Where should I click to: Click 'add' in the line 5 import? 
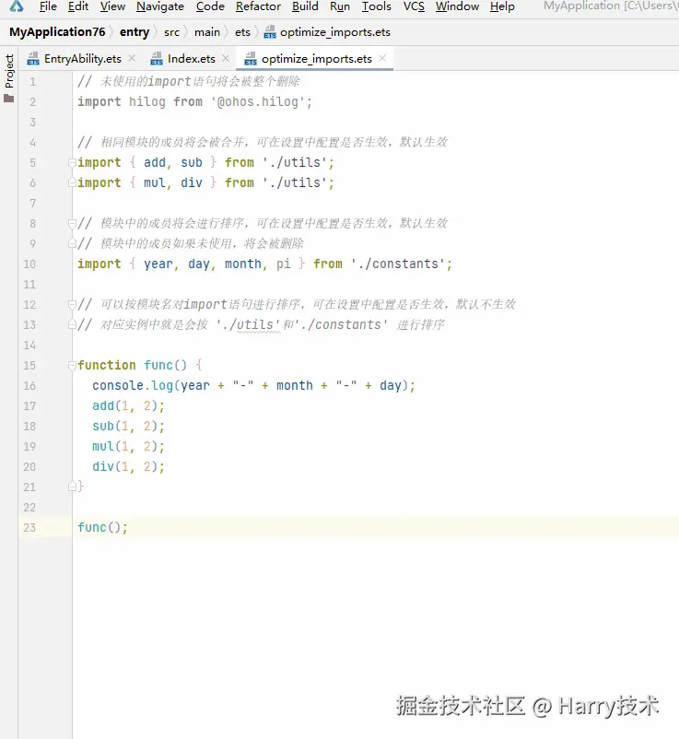coord(155,162)
